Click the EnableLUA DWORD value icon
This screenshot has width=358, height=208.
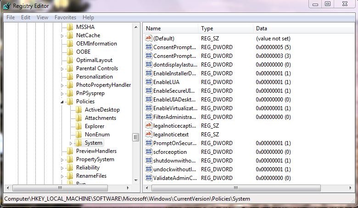coord(148,82)
